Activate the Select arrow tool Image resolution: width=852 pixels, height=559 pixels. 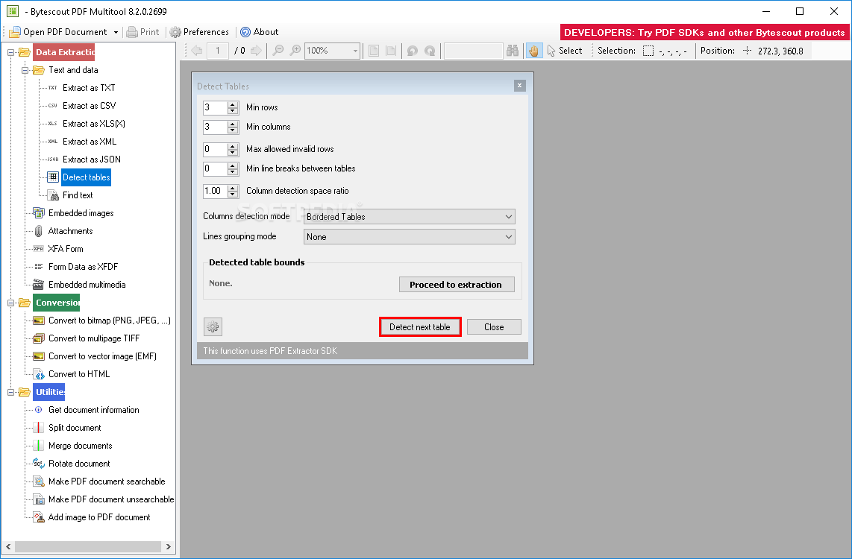565,51
